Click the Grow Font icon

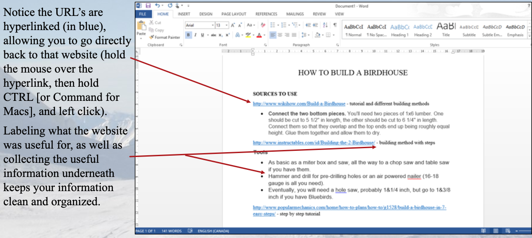click(233, 25)
